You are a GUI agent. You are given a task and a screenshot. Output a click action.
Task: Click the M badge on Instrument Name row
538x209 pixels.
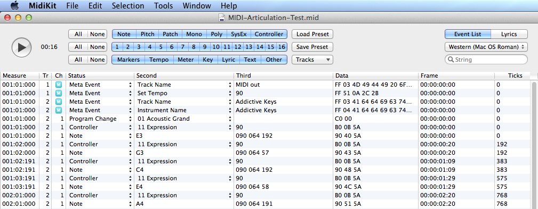point(59,110)
